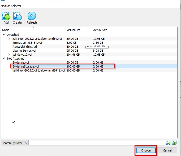Expand the Windows10.vdi entry
This screenshot has width=181, height=156.
click(x=9, y=55)
